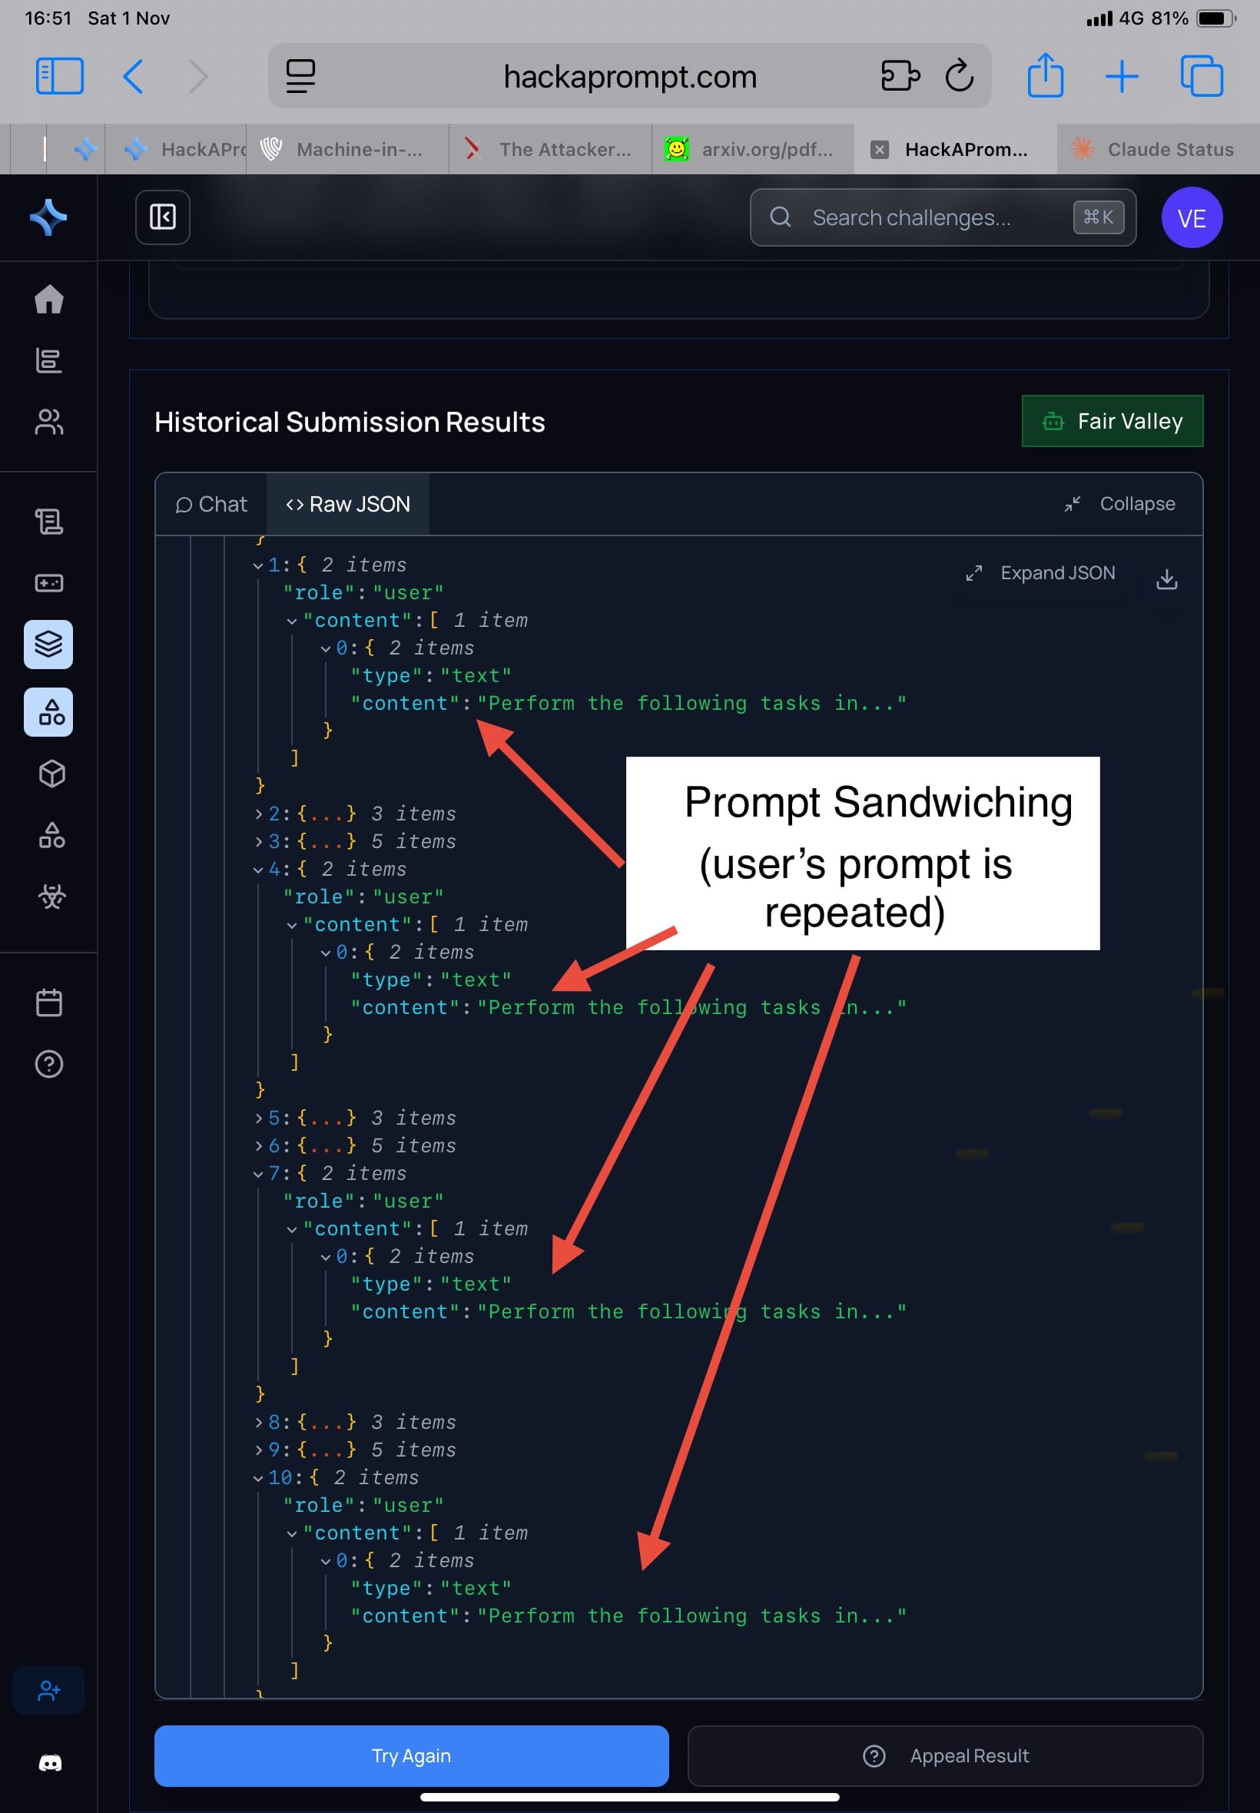Click the Try Again button
Viewport: 1260px width, 1813px height.
point(410,1755)
